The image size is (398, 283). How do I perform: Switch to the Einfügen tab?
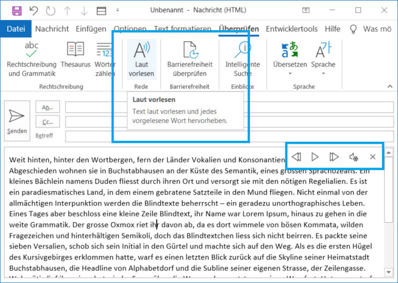[x=91, y=29]
